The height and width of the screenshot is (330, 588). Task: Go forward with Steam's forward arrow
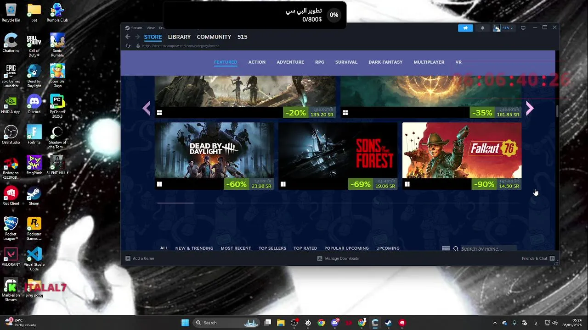pos(137,37)
